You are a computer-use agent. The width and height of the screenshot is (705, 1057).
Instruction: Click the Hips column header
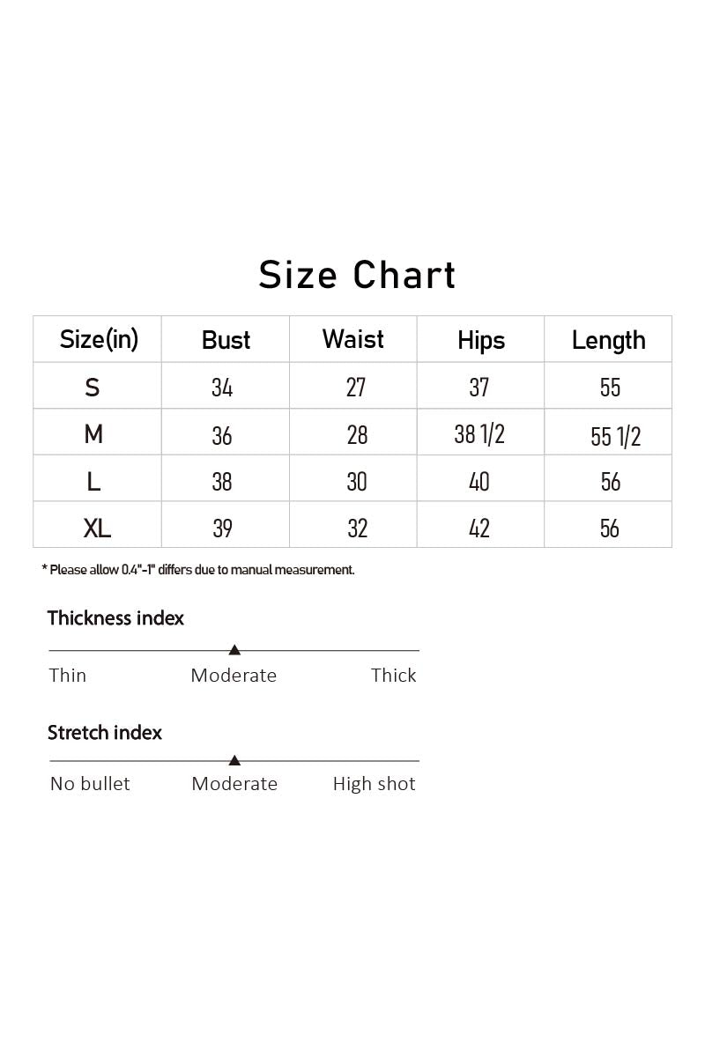(x=481, y=341)
